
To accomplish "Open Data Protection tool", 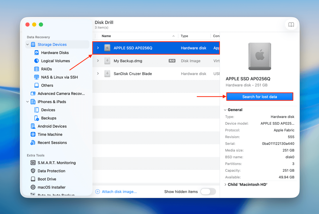I will pyautogui.click(x=51, y=171).
